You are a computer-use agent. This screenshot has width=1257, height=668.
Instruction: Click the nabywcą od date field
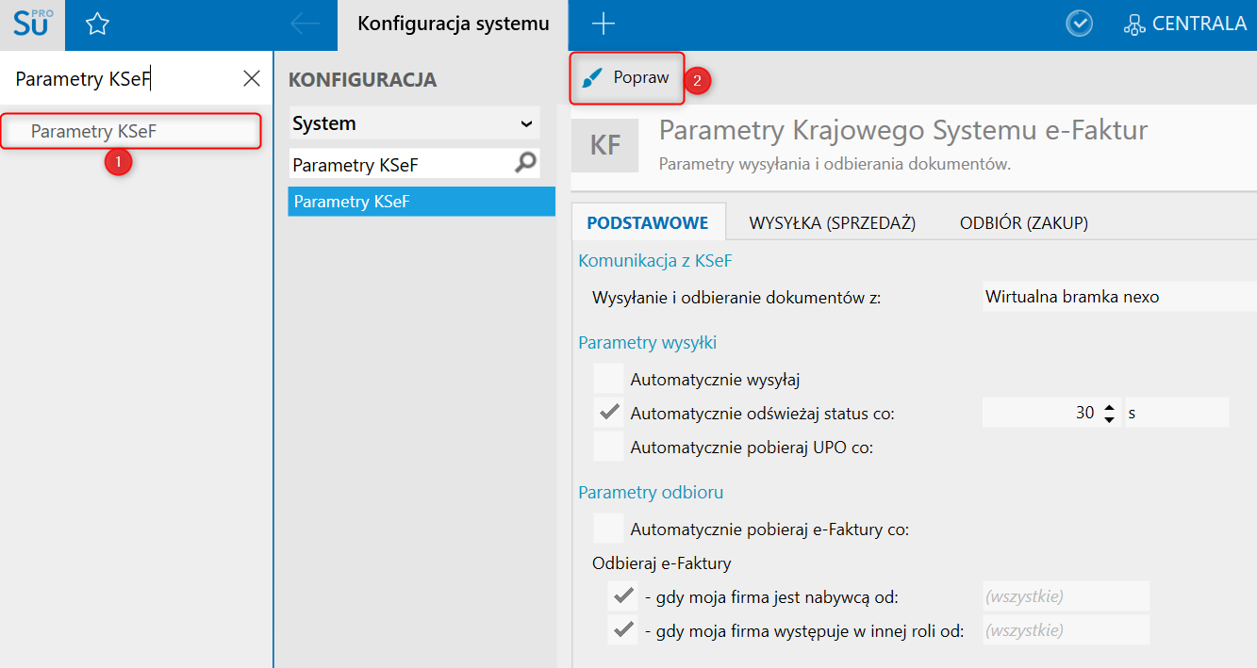[x=1066, y=596]
